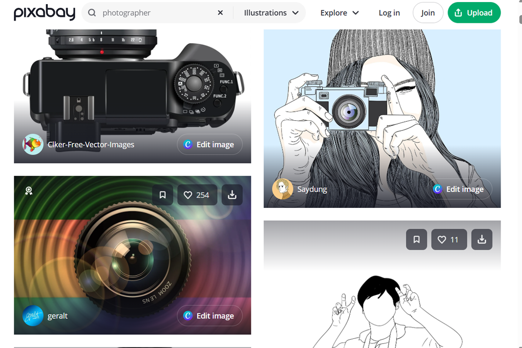Click the green Upload button

[x=474, y=13]
